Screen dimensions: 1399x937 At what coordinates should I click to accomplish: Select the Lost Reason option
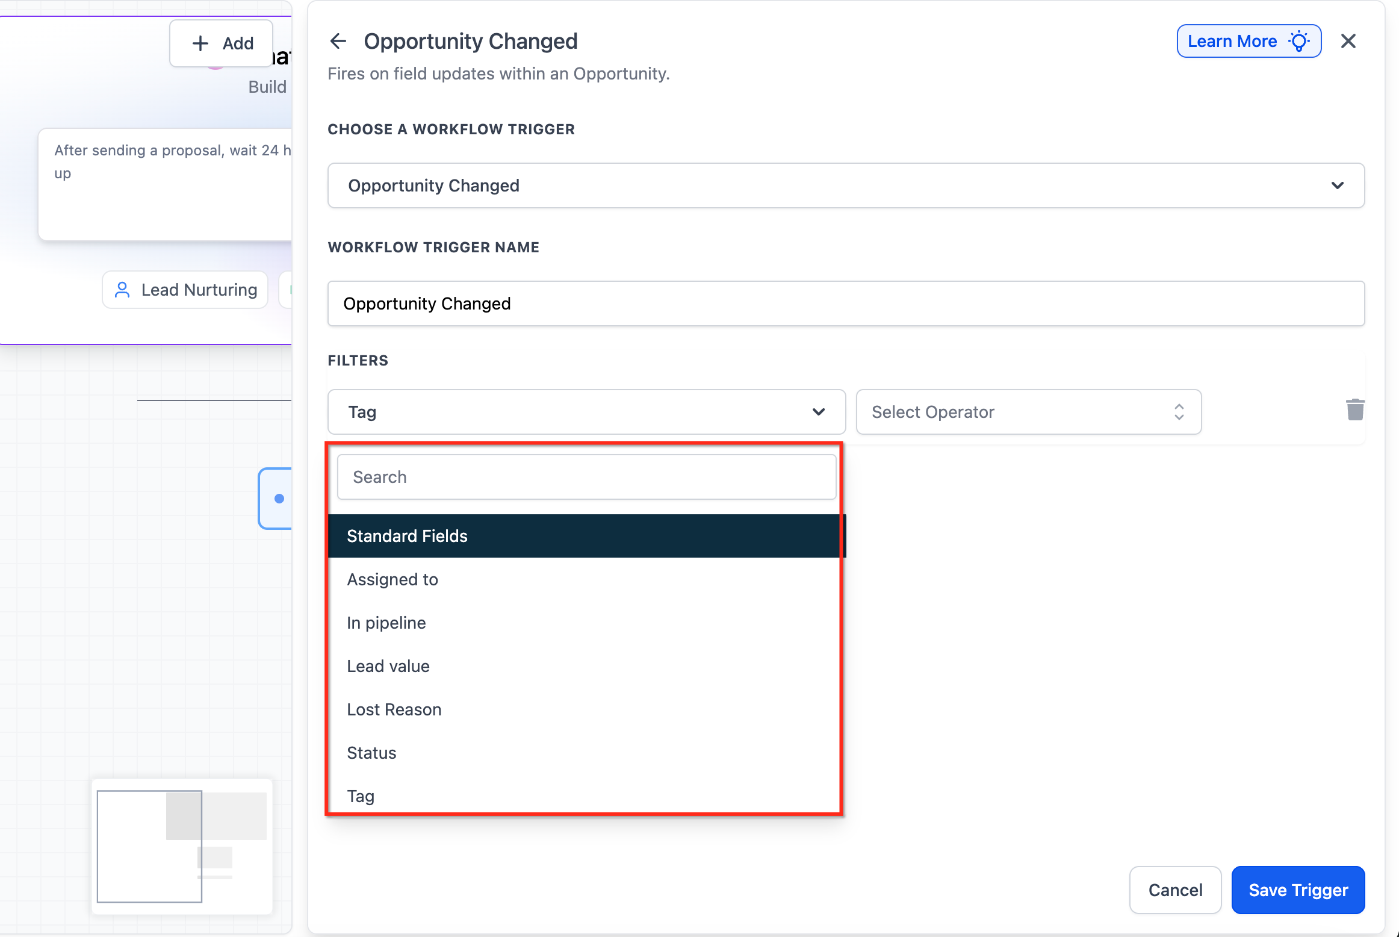coord(394,709)
